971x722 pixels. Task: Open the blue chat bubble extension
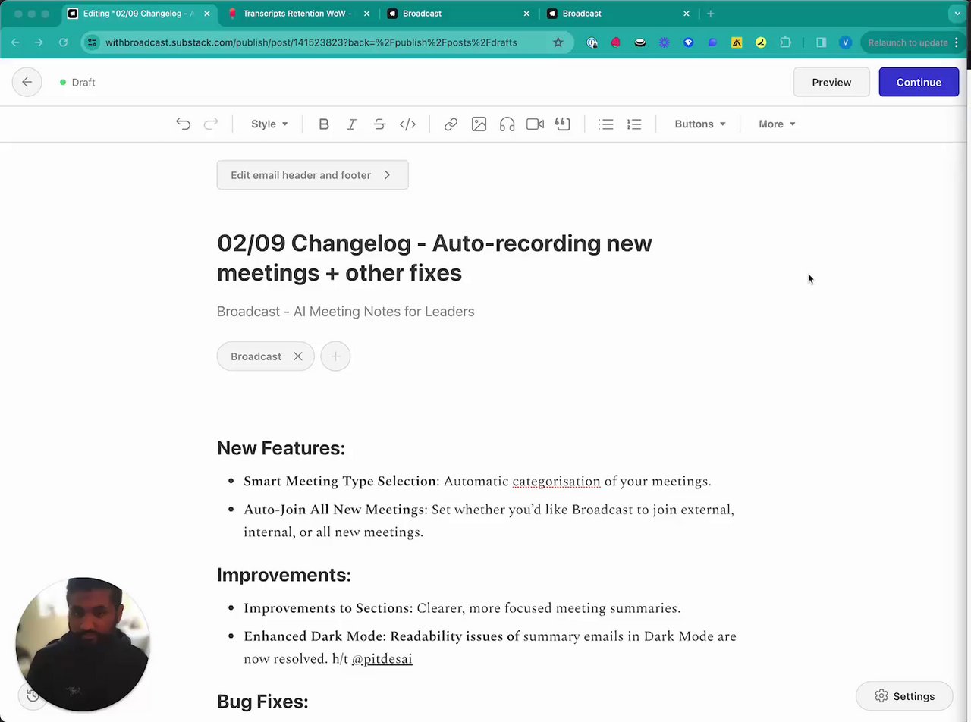pyautogui.click(x=712, y=42)
